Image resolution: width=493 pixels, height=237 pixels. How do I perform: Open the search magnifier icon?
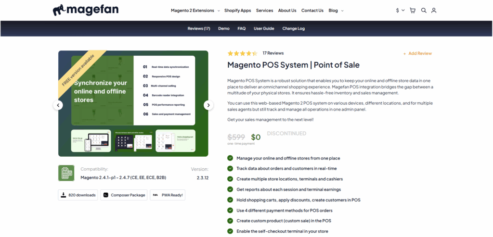[x=424, y=11]
